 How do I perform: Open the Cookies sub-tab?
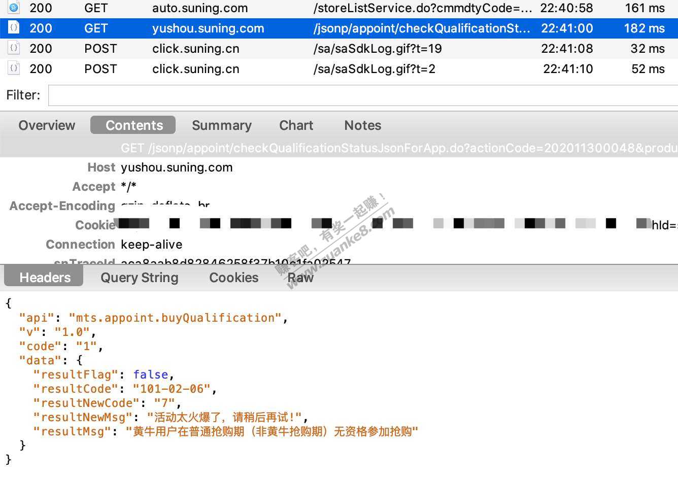[x=234, y=278]
